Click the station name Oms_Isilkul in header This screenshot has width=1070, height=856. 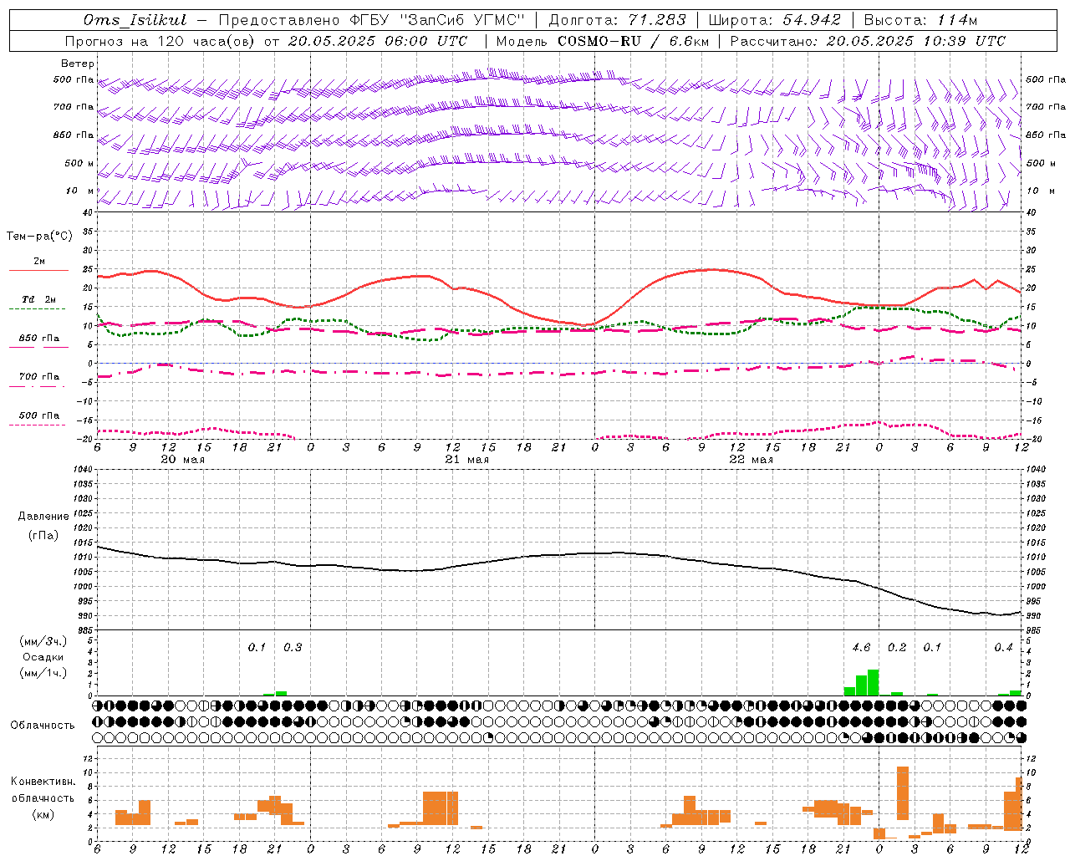click(x=135, y=20)
